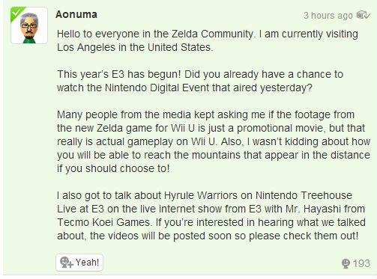Image resolution: width=377 pixels, height=279 pixels.
Task: Click the Mii face plus icon on Yeah button
Action: point(66,263)
